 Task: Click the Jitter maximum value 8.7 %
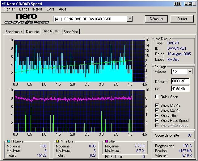tap(140, 151)
